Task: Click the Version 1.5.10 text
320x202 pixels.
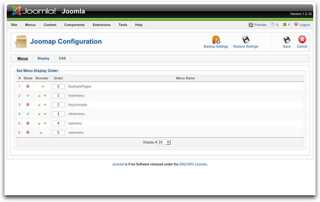Action: tap(301, 14)
